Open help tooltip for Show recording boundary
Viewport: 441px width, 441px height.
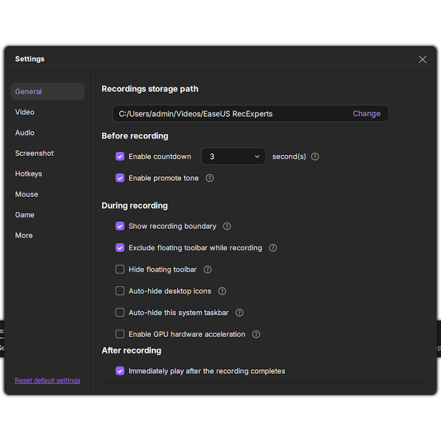click(227, 226)
